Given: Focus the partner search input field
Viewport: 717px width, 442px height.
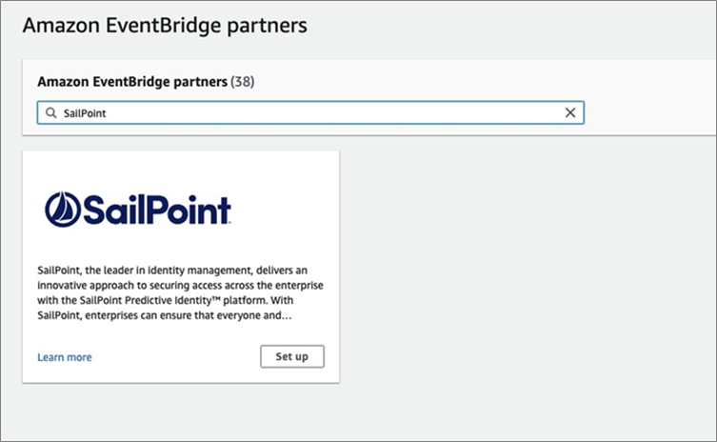Looking at the screenshot, I should [310, 112].
